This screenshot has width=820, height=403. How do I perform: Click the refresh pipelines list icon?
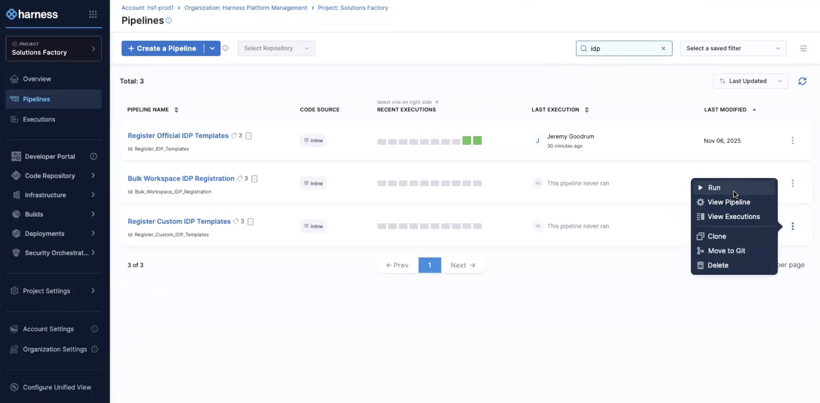click(802, 81)
